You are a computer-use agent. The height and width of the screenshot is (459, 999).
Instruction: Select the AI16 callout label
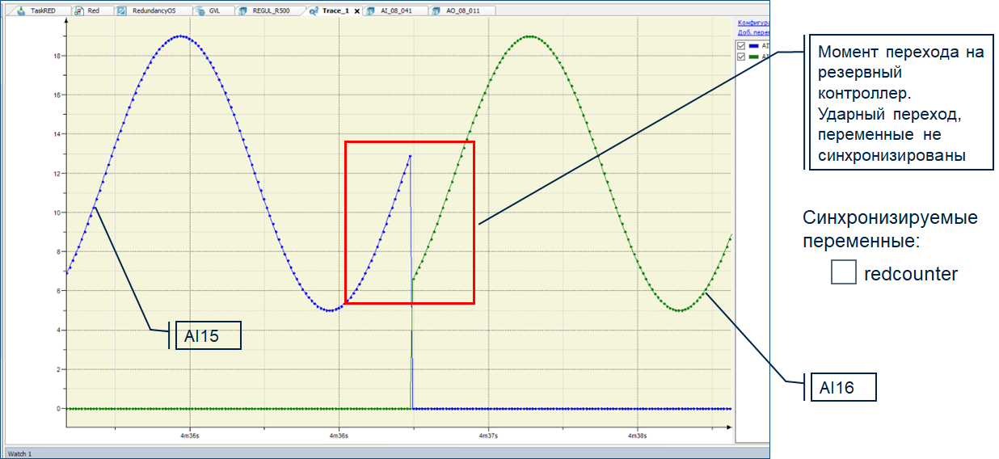[x=843, y=388]
